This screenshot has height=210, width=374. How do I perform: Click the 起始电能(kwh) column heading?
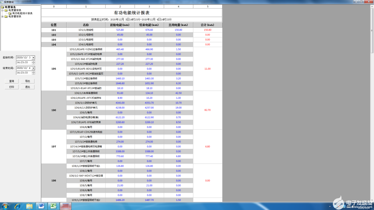click(120, 25)
